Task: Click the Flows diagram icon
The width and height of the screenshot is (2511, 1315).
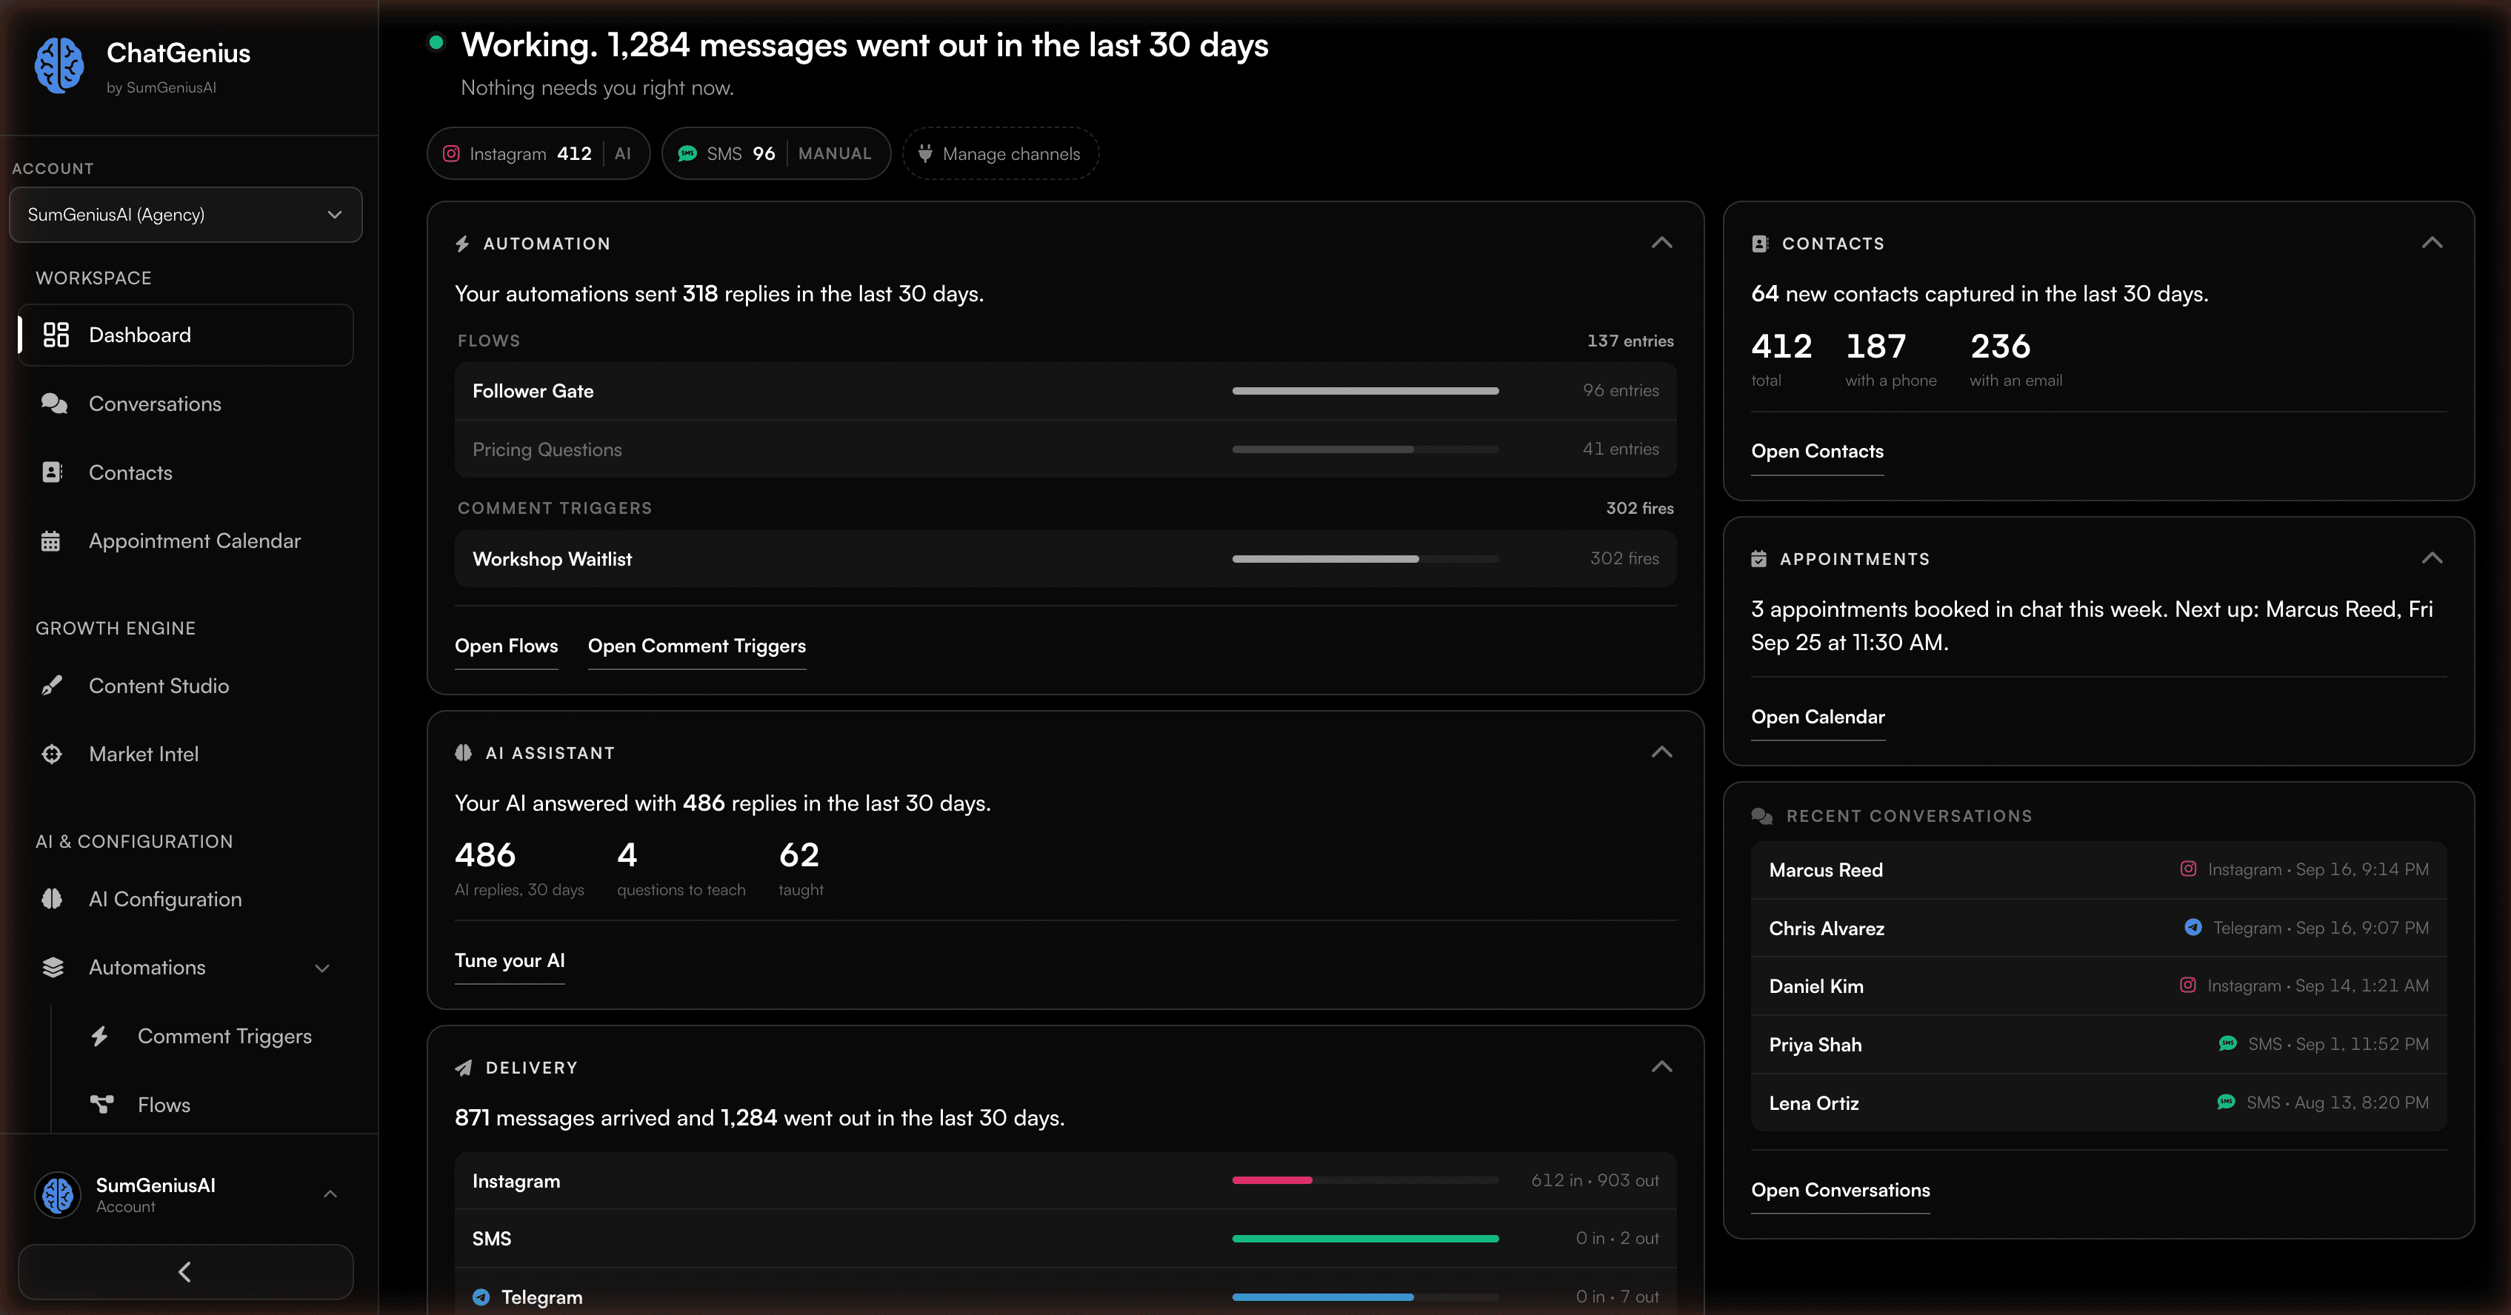Action: pyautogui.click(x=101, y=1105)
